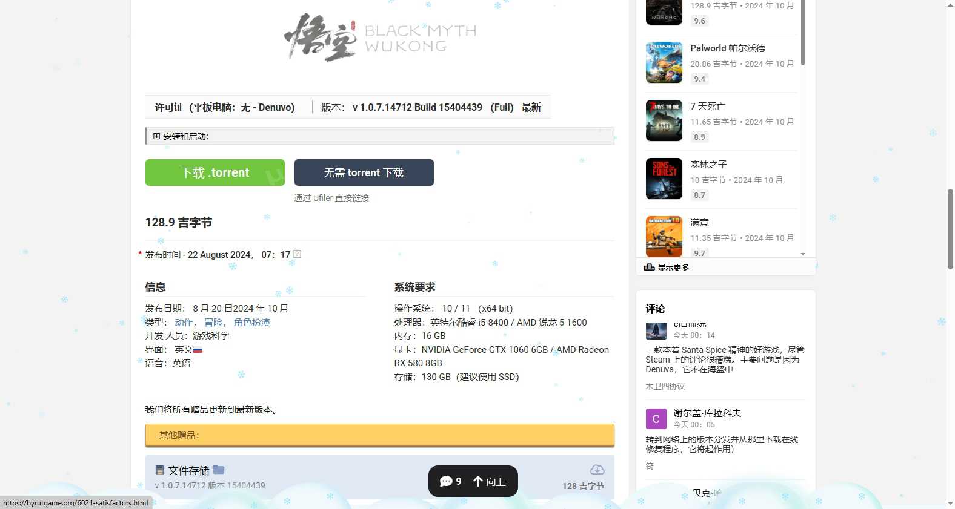
Task: Click the sidebar list scroll-down arrow
Action: [803, 254]
